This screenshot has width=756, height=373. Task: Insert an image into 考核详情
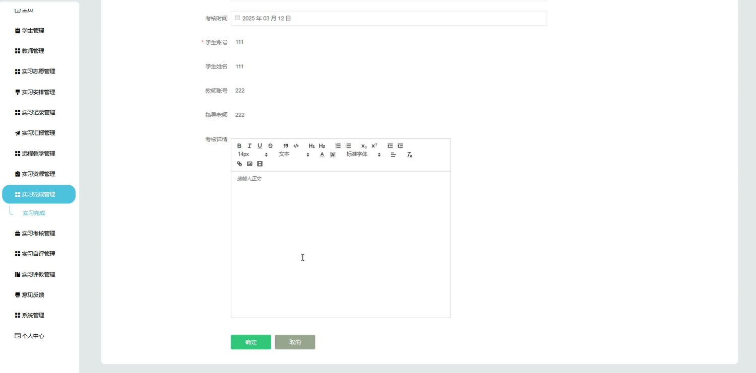(249, 164)
